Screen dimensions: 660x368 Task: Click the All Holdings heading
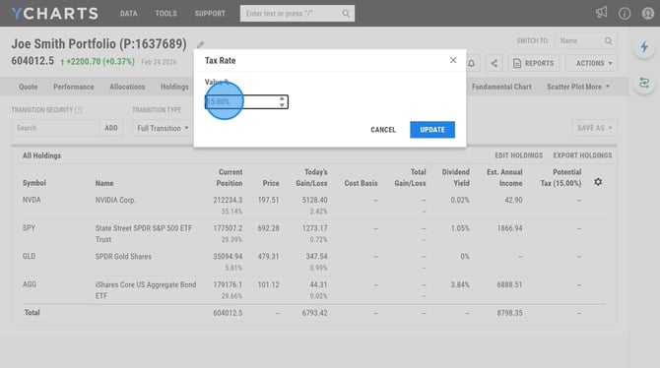41,155
